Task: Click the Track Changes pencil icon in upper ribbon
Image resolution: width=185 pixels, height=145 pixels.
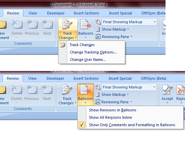Action: click(x=67, y=24)
